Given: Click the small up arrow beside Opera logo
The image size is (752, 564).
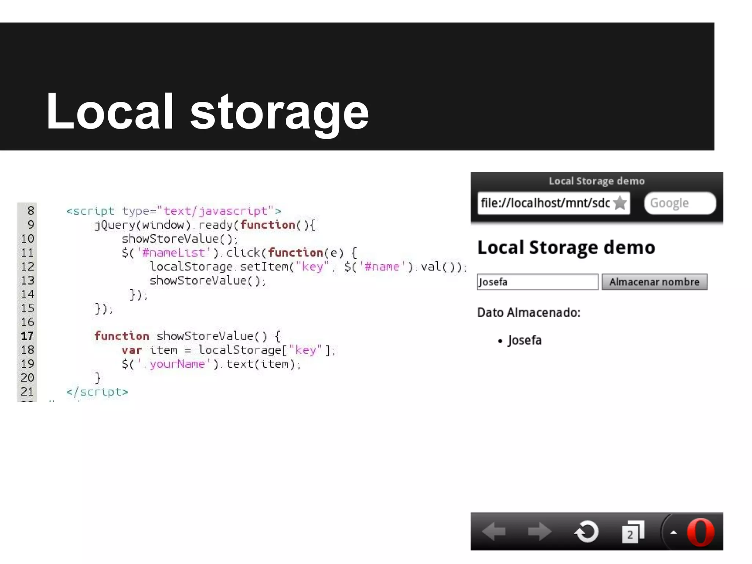Looking at the screenshot, I should click(x=673, y=532).
